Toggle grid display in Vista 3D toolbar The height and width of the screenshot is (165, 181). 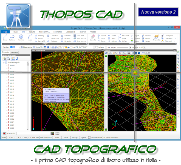pyautogui.click(x=129, y=53)
